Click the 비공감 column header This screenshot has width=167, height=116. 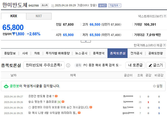tap(159, 75)
